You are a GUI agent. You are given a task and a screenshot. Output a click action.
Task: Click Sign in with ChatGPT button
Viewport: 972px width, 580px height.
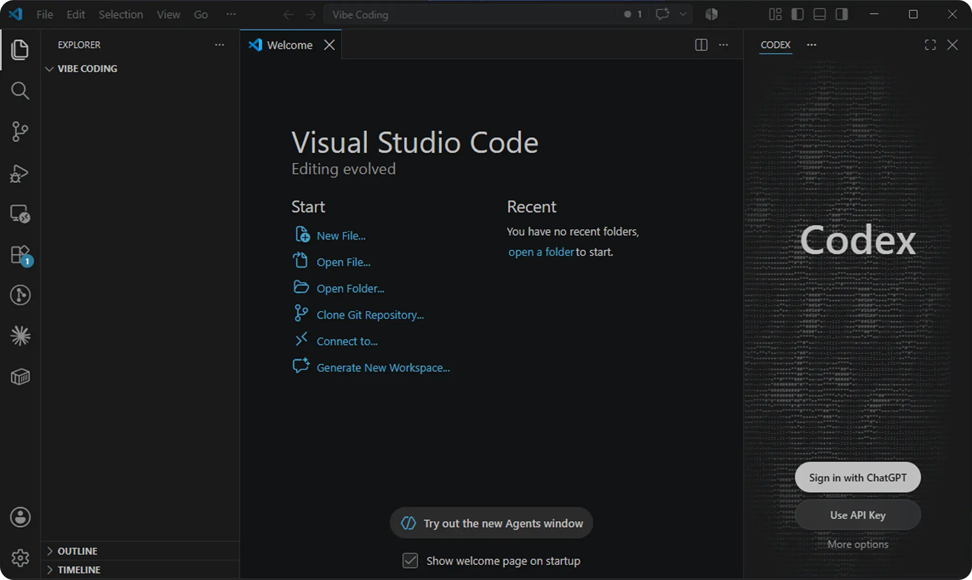pyautogui.click(x=858, y=477)
